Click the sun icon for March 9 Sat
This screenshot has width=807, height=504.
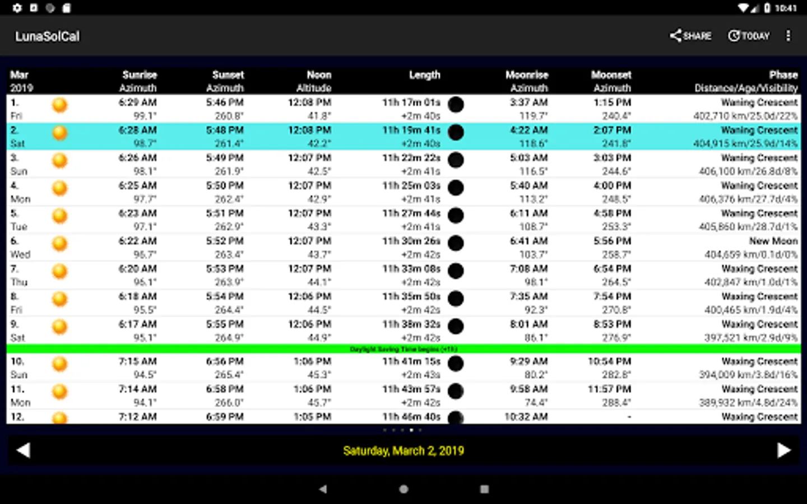click(59, 327)
